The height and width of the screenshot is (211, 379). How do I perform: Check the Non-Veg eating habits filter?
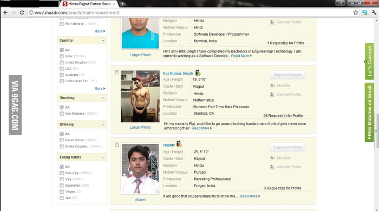click(62, 173)
